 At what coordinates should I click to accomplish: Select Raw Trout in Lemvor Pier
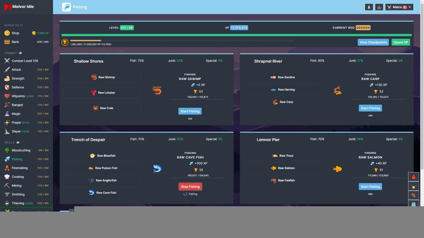pos(283,156)
